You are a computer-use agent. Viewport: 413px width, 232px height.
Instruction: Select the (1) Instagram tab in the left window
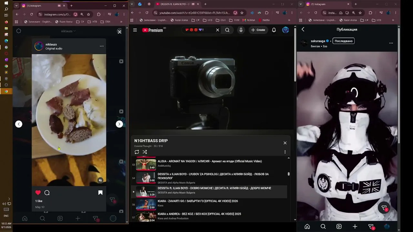pos(44,6)
